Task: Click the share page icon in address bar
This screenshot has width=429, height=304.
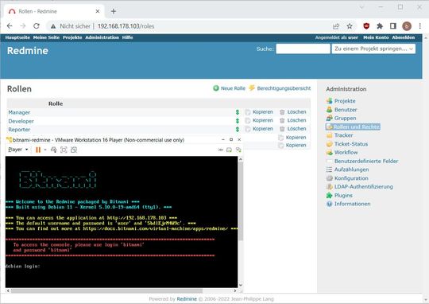Action: [336, 26]
